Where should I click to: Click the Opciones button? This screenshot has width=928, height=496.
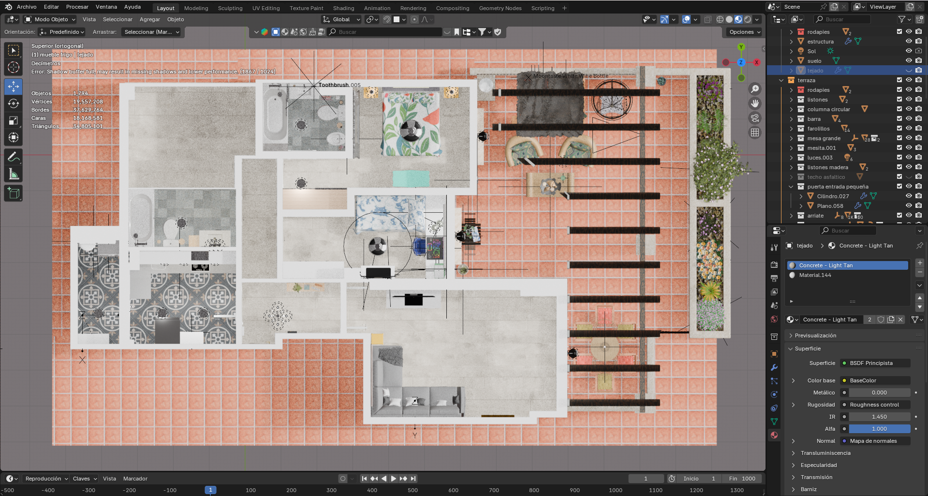coord(744,32)
